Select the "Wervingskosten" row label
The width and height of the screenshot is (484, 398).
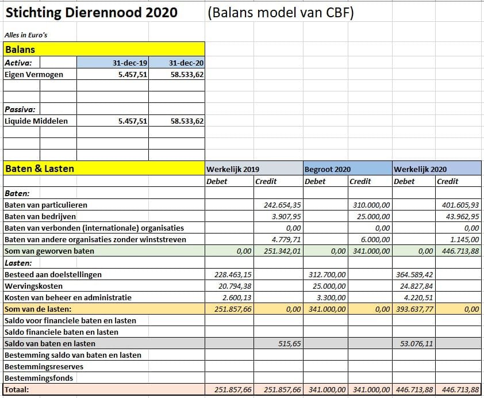pyautogui.click(x=34, y=286)
